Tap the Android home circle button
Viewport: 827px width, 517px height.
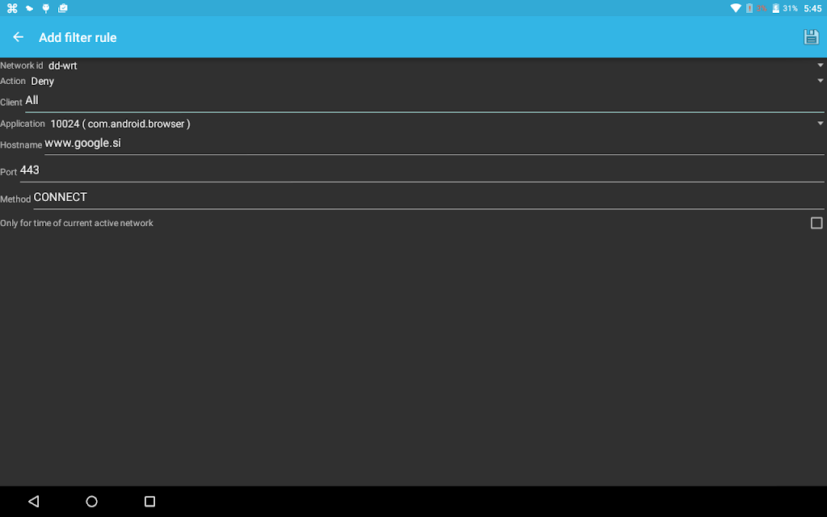click(x=92, y=501)
